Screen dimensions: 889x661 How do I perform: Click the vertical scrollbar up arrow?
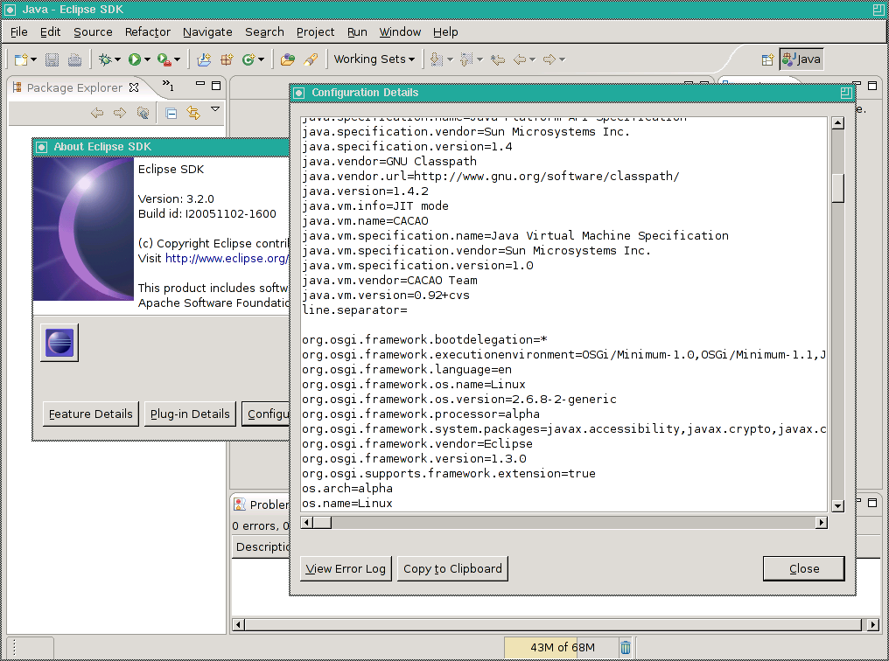pos(838,123)
